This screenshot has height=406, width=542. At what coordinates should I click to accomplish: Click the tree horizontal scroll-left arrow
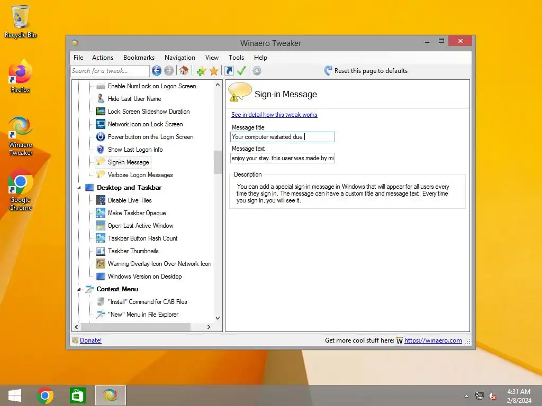point(76,327)
